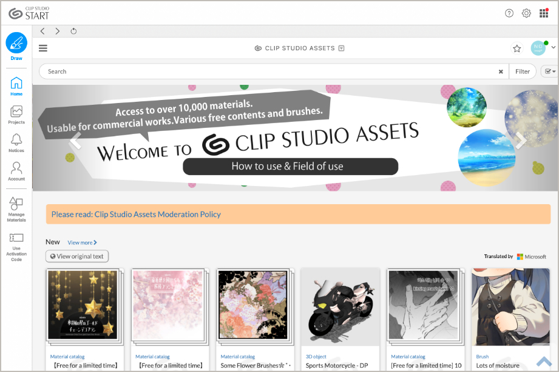
Task: Click the Some Flower Brushes title
Action: [256, 365]
